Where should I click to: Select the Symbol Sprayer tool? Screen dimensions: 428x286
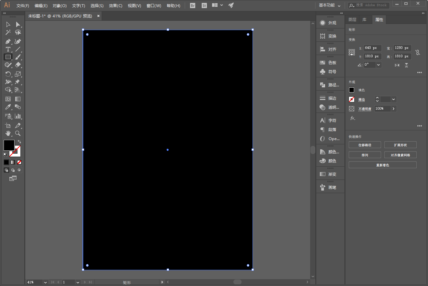click(8, 116)
